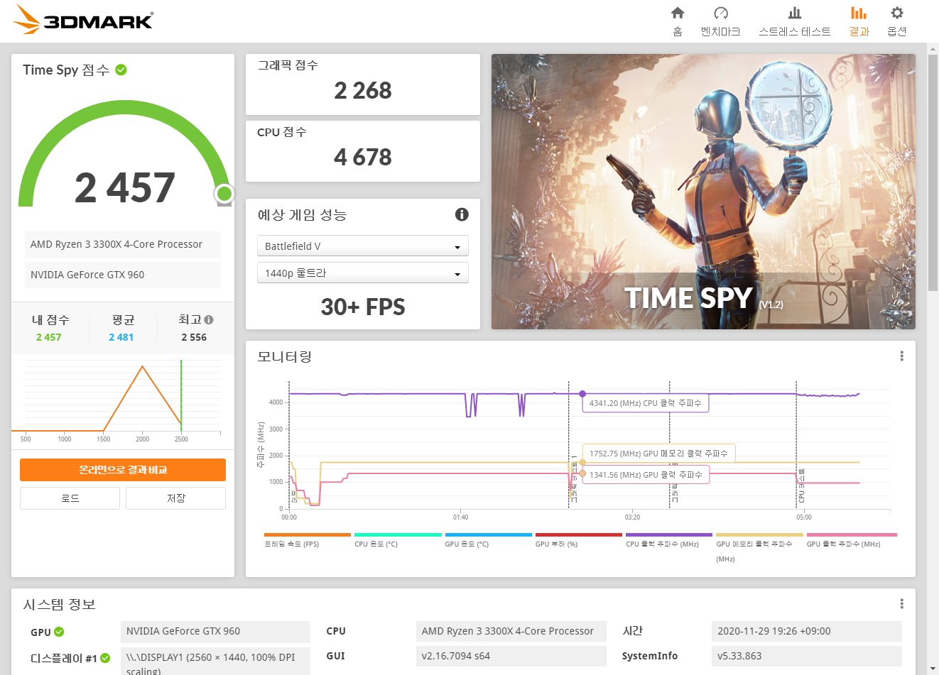939x675 pixels.
Task: Toggle the GPU 메모리 클럭 주파수 legend item
Action: point(759,547)
